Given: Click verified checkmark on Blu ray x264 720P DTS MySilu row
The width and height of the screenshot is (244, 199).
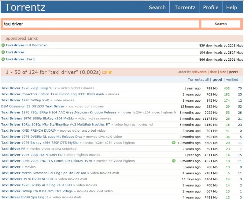Looking at the screenshot, I should [x=174, y=143].
